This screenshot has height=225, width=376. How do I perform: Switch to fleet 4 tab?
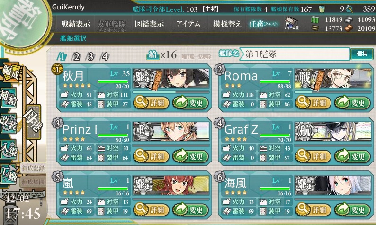105,57
